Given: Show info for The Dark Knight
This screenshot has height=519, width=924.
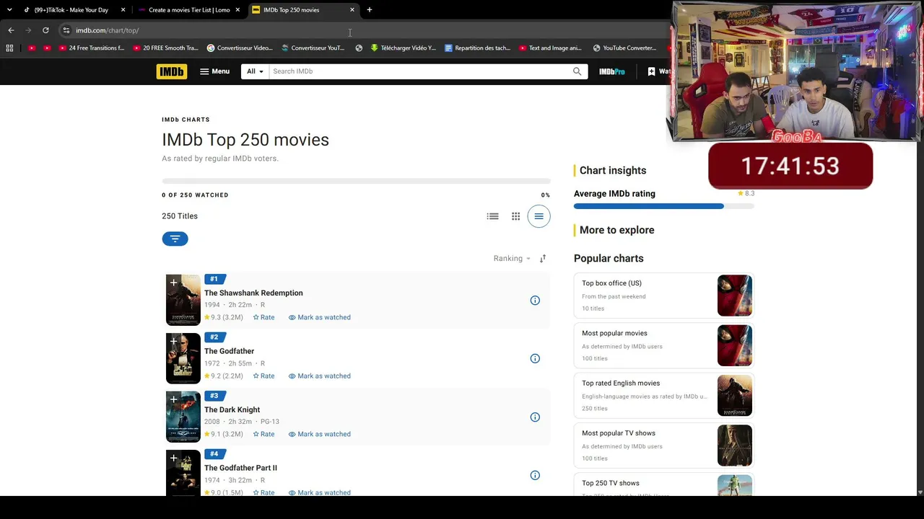Looking at the screenshot, I should 535,417.
